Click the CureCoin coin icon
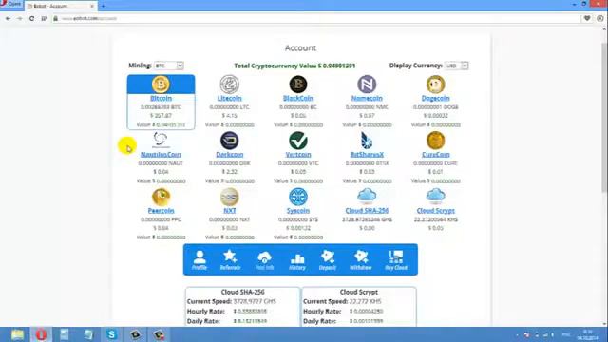The width and height of the screenshot is (608, 342). pos(435,141)
